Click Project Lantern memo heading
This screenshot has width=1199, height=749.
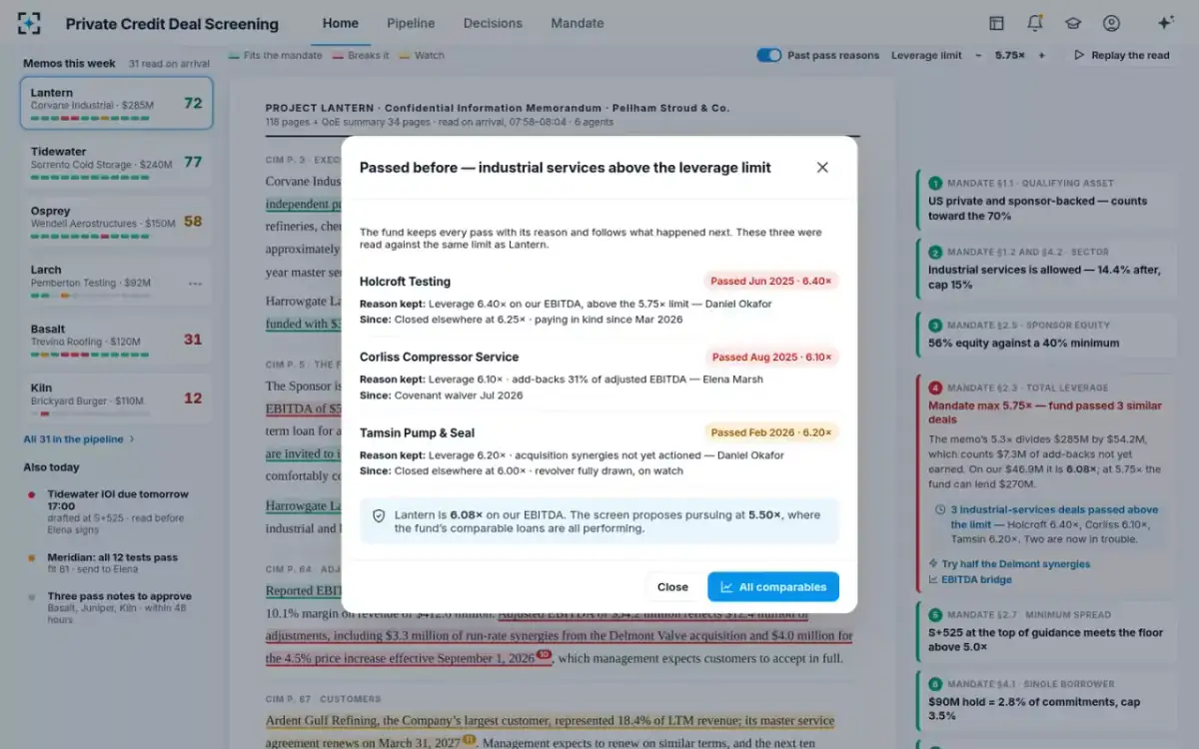pyautogui.click(x=497, y=108)
